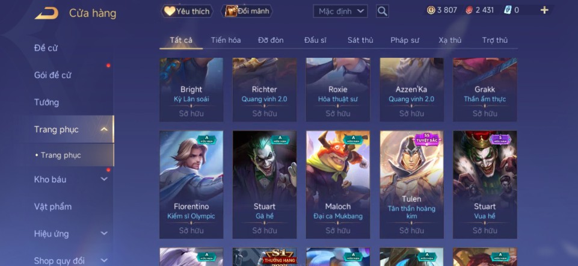Screen dimensions: 578x266
Task: Switch to the Pháp sư tab
Action: point(405,40)
